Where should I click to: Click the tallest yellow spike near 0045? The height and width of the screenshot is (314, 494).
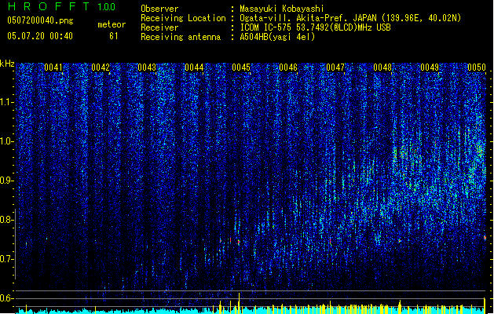[239, 303]
